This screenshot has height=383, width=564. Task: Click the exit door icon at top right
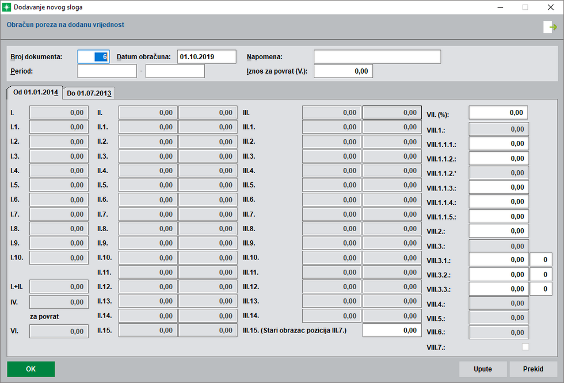coord(549,27)
